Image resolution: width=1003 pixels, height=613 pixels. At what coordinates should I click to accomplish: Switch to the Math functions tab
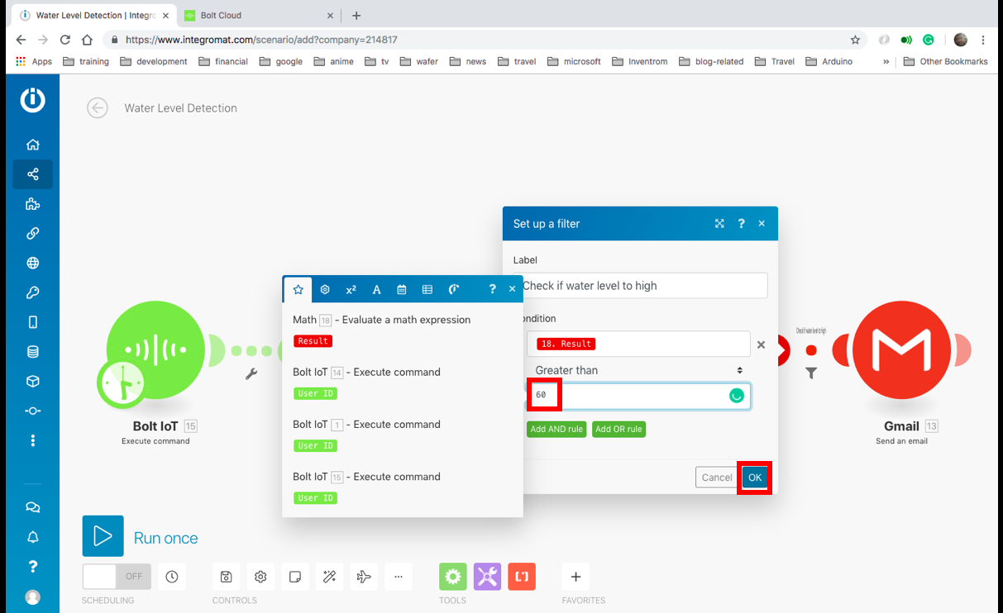coord(351,289)
